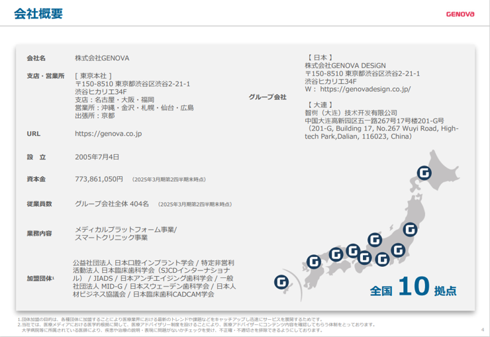490x337 pixels.
Task: Click the 業務内容 label
Action: pyautogui.click(x=39, y=233)
